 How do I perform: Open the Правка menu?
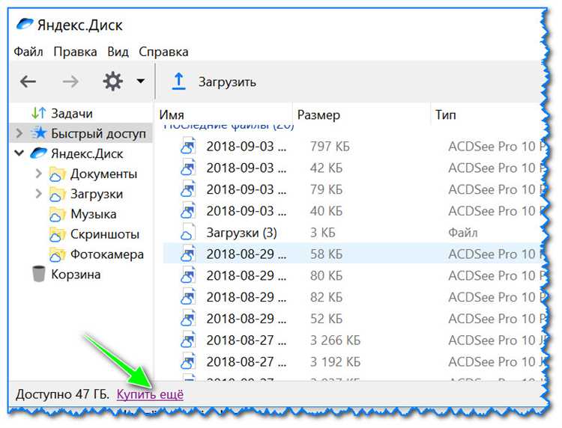point(75,52)
